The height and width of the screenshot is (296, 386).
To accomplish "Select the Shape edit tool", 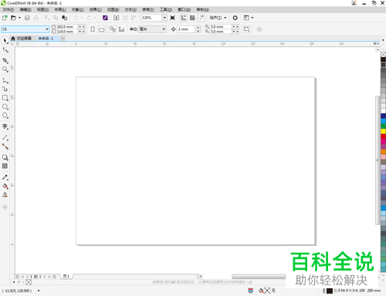I will 5,49.
